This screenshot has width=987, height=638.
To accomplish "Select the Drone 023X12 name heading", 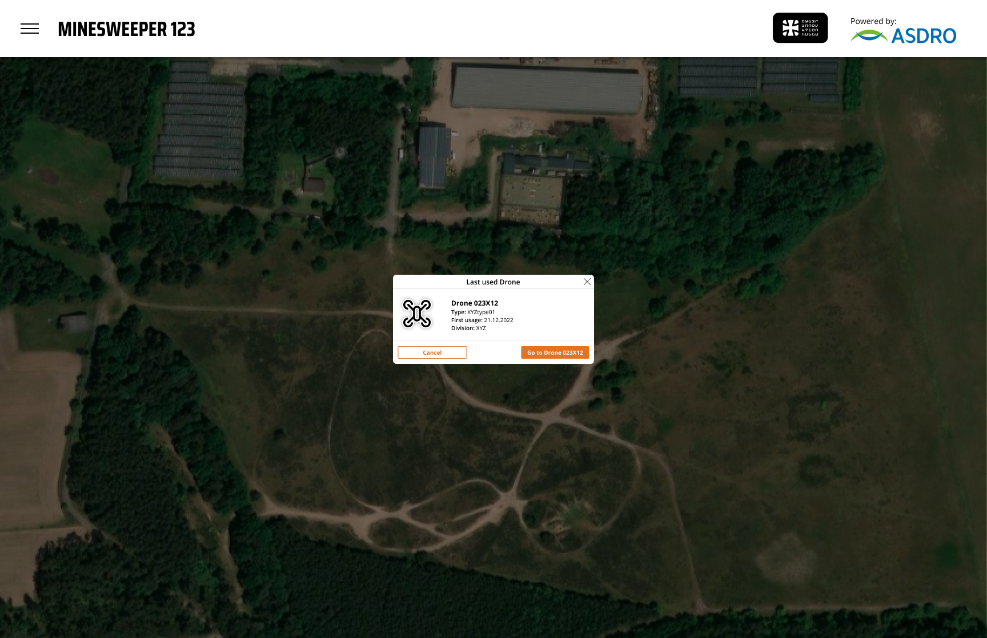I will pyautogui.click(x=475, y=303).
